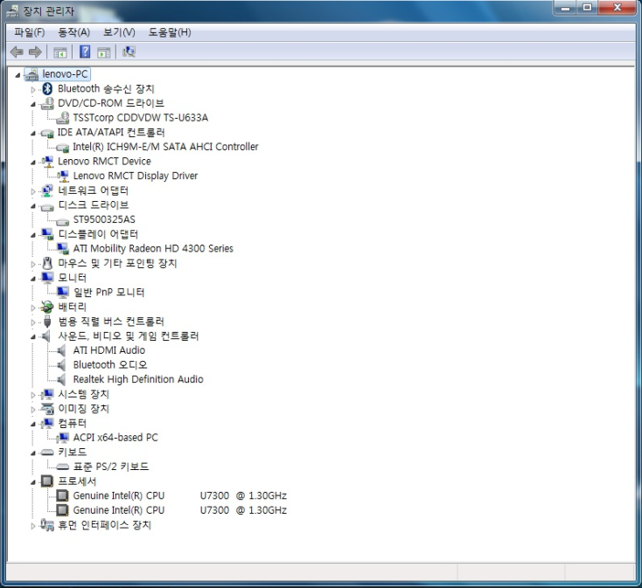Select the 디스크 드라이브 category label
Image resolution: width=642 pixels, height=588 pixels.
(x=94, y=204)
